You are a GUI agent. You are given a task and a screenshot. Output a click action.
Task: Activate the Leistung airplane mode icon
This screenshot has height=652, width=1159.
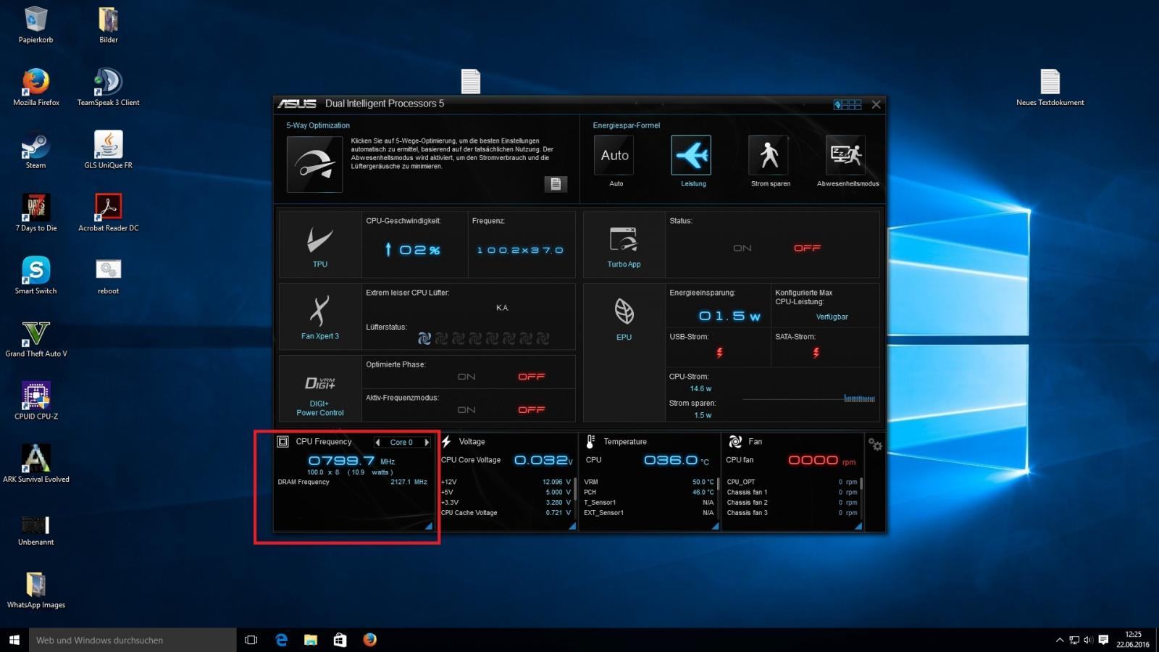coord(691,155)
